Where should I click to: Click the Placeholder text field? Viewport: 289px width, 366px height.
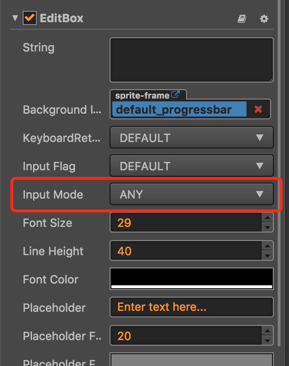191,308
